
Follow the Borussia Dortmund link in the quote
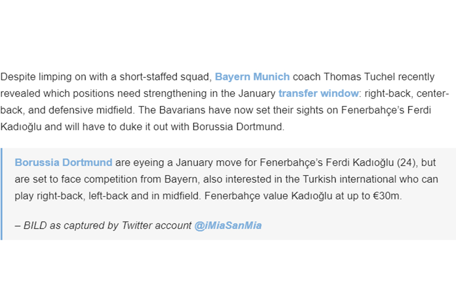63,163
